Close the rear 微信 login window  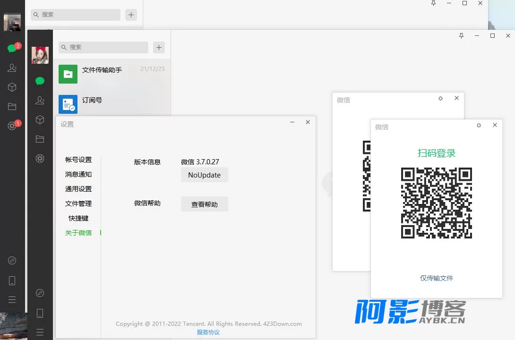pos(456,98)
